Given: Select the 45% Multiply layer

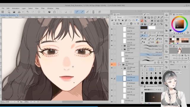Looking at the screenshot, I should pyautogui.click(x=127, y=84).
